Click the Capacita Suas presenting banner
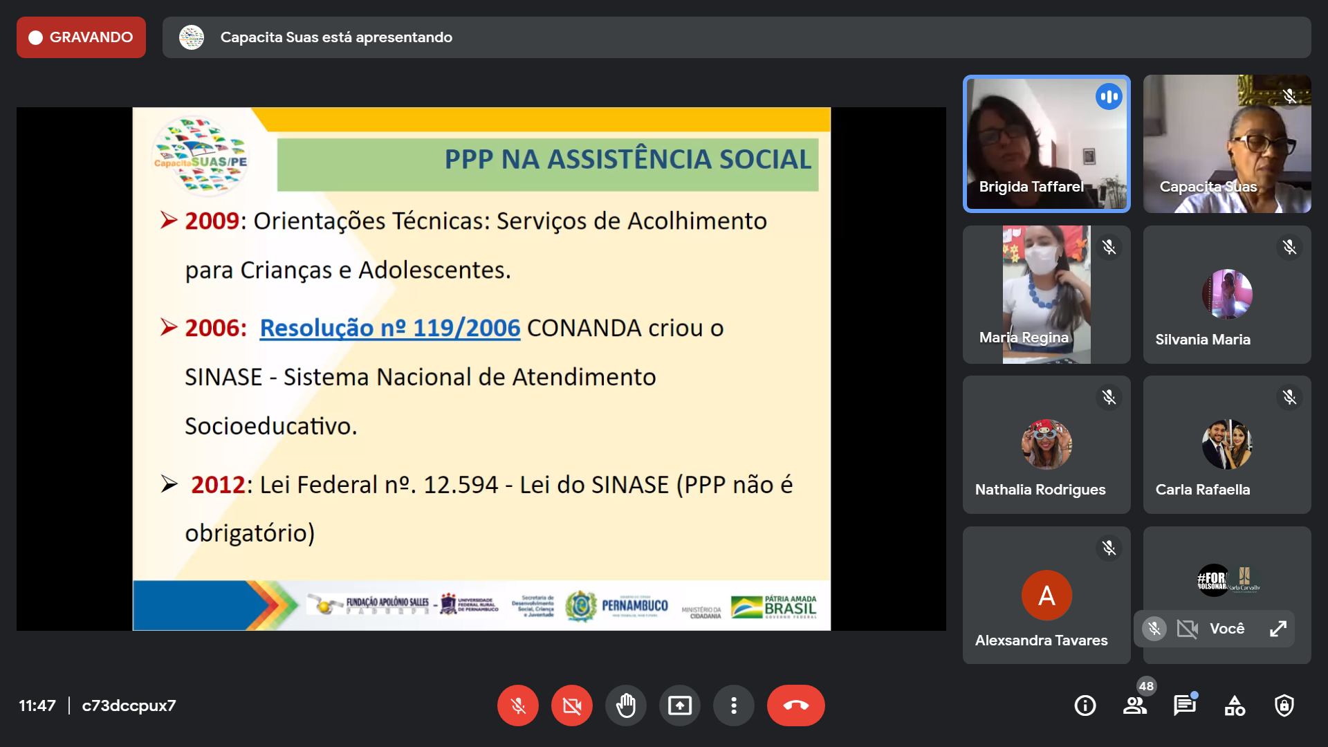 [x=336, y=37]
